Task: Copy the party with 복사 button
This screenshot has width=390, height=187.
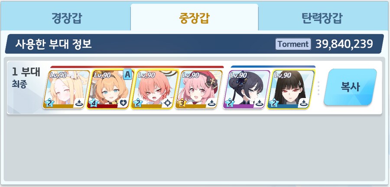Action: (x=350, y=87)
